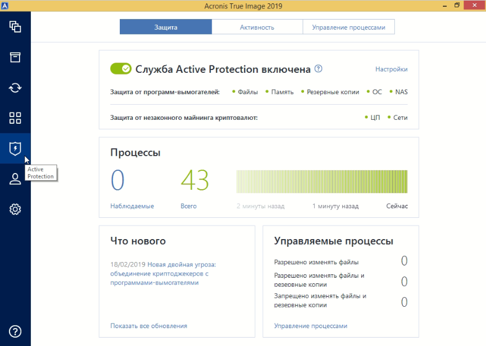Click Разрешено изменять файлы и резервные копии row

[340, 280]
